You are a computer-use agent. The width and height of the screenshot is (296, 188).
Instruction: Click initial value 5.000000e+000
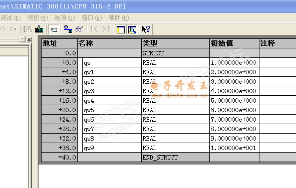pyautogui.click(x=234, y=101)
